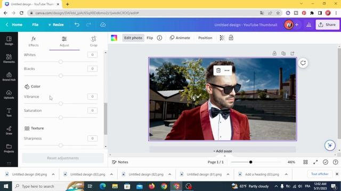Open the Projects sidebar panel

pos(9,149)
